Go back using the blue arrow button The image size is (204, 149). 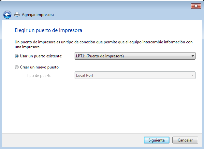coord(7,15)
